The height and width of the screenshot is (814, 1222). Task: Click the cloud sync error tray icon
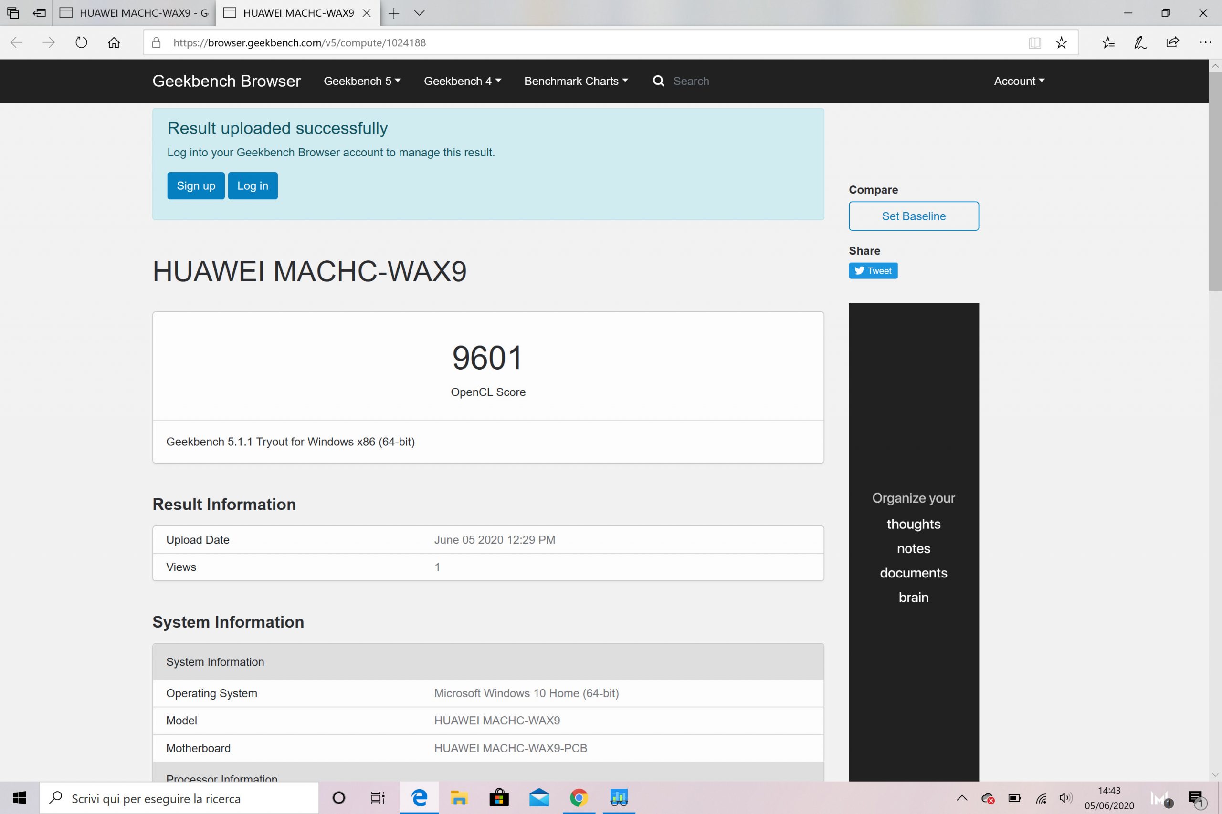[988, 798]
